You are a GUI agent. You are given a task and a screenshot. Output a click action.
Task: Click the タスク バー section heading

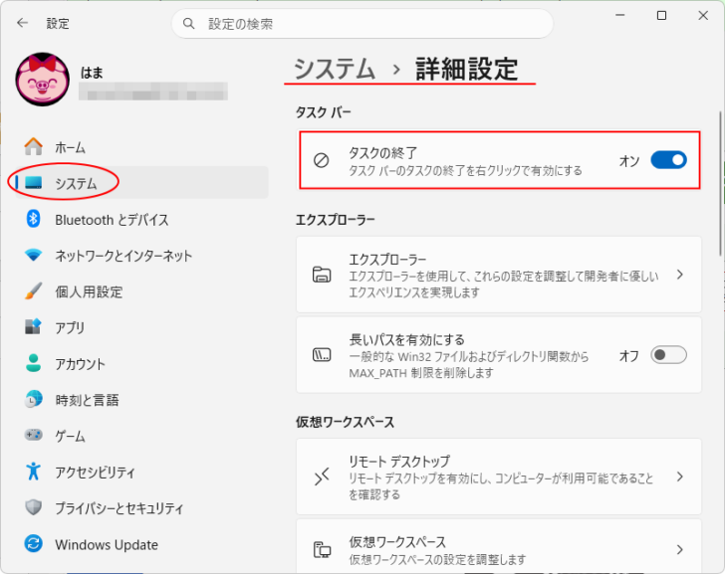pos(324,112)
